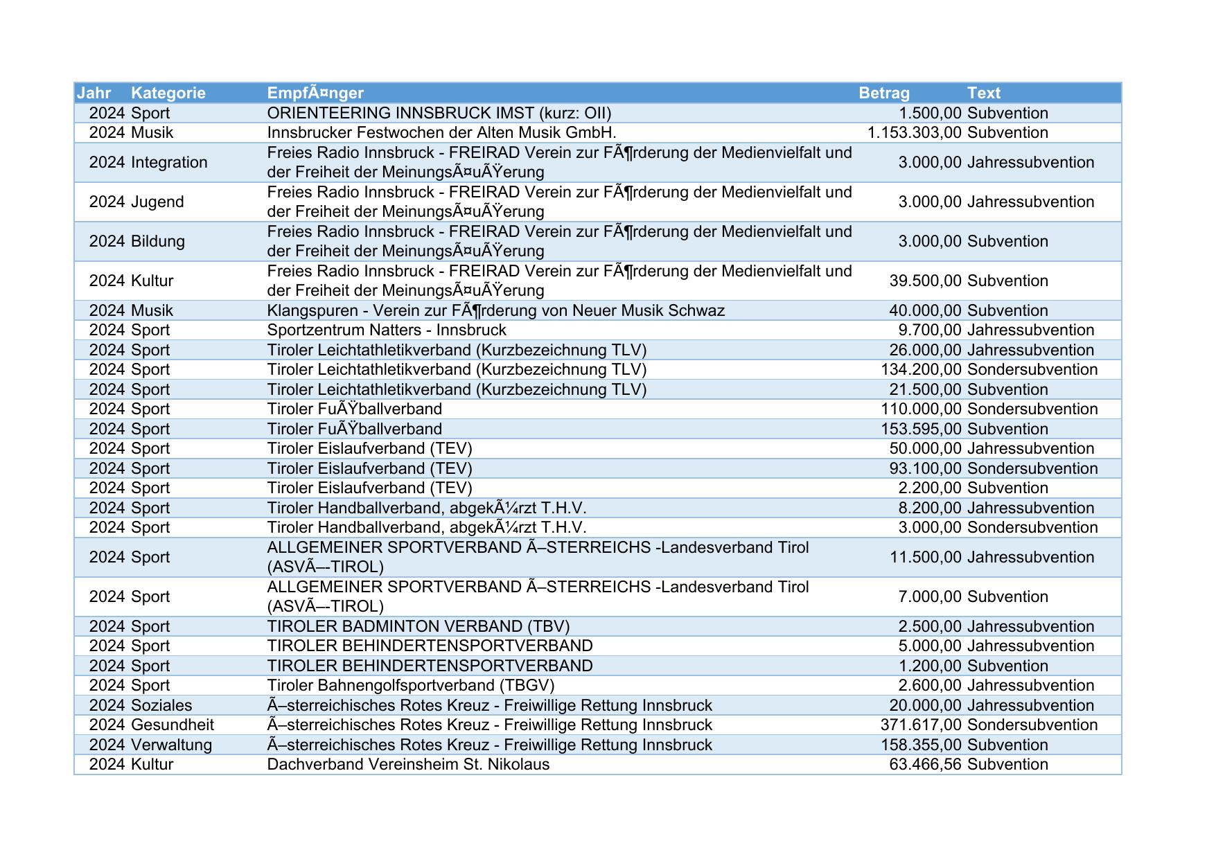Select Sportzentrum Natters - Innsbruck cell
This screenshot has height=859, width=1216.
(x=387, y=330)
